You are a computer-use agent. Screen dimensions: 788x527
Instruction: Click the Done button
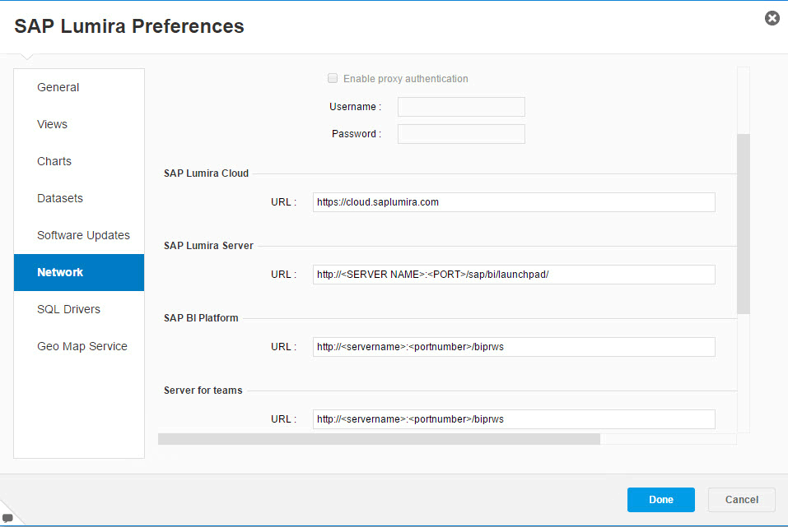[660, 500]
